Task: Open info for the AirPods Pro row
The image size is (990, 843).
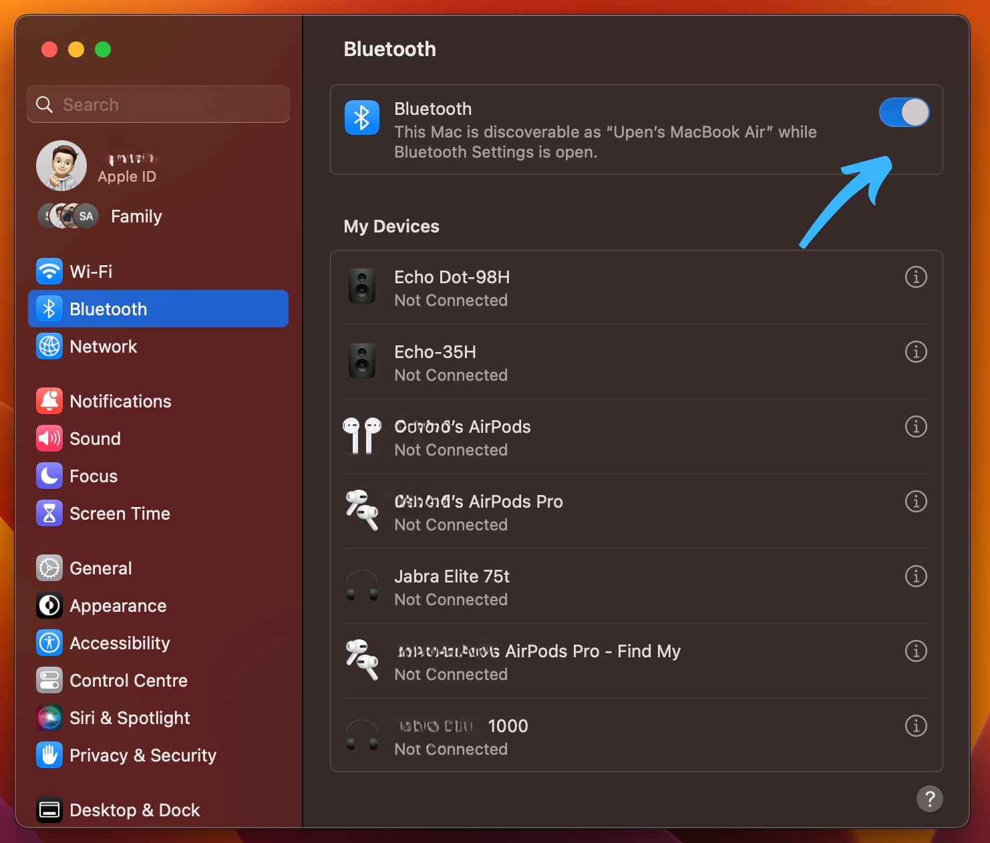Action: [x=916, y=501]
